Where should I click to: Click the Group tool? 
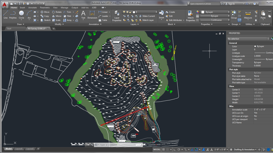[x=234, y=14]
